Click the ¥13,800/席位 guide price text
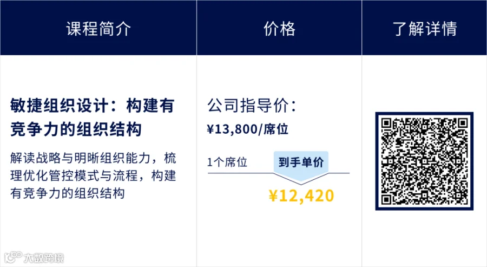This screenshot has width=487, height=267. [247, 129]
